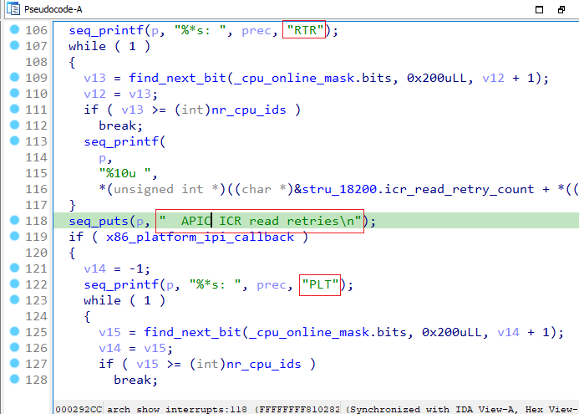579x414 pixels.
Task: Toggle breakpoint dot on line 111
Action: click(x=14, y=109)
